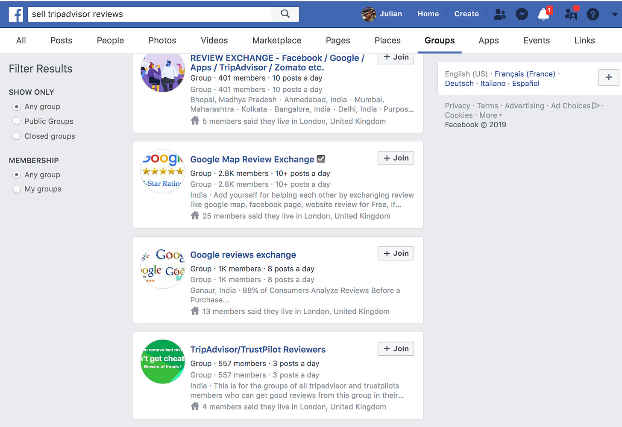Open the group notifications icon with red dot
Screen dimensions: 622x427
pyautogui.click(x=571, y=14)
